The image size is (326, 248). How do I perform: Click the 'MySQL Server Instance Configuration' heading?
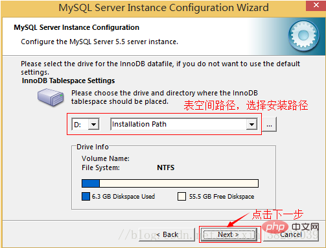(x=76, y=27)
